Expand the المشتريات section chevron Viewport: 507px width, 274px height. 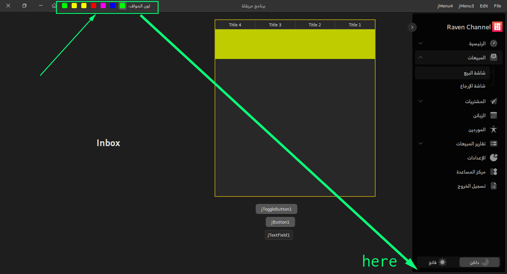tap(421, 101)
